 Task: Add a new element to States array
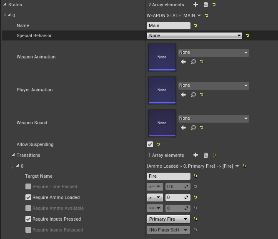coord(195,5)
